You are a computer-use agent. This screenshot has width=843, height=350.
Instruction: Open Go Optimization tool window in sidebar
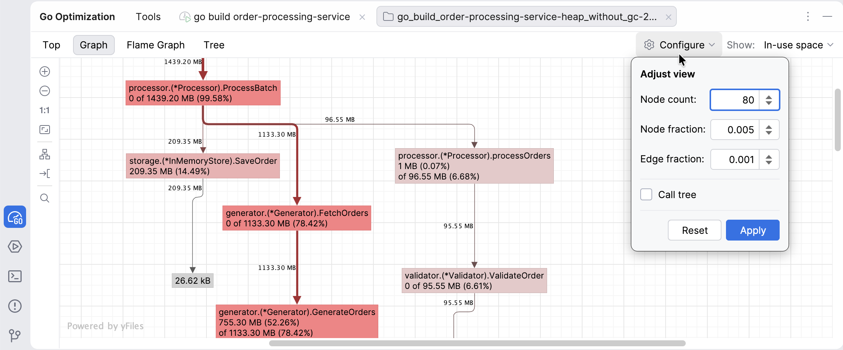click(15, 217)
